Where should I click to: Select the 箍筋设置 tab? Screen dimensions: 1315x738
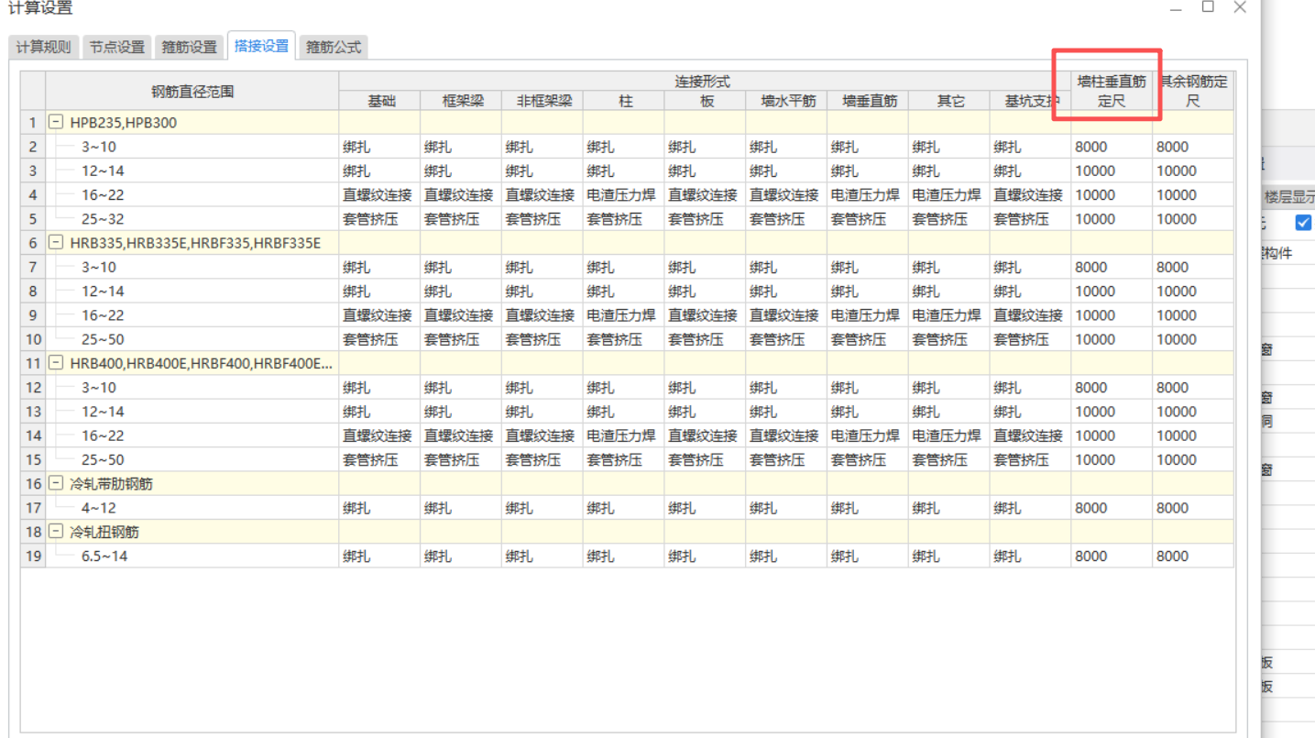click(189, 47)
